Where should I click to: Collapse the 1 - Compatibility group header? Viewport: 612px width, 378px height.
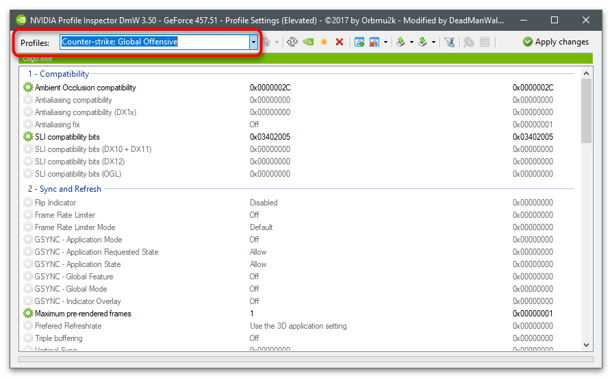(x=59, y=74)
